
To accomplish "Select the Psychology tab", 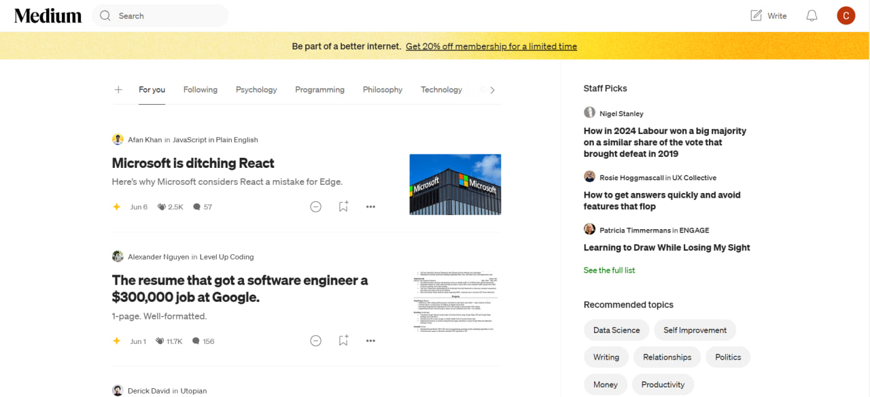I will coord(256,90).
